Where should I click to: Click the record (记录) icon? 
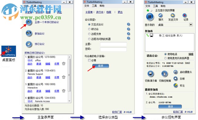(x=185, y=16)
